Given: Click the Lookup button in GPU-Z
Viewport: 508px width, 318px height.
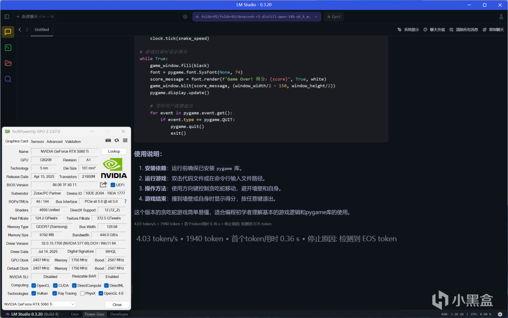Looking at the screenshot, I should pyautogui.click(x=114, y=151).
